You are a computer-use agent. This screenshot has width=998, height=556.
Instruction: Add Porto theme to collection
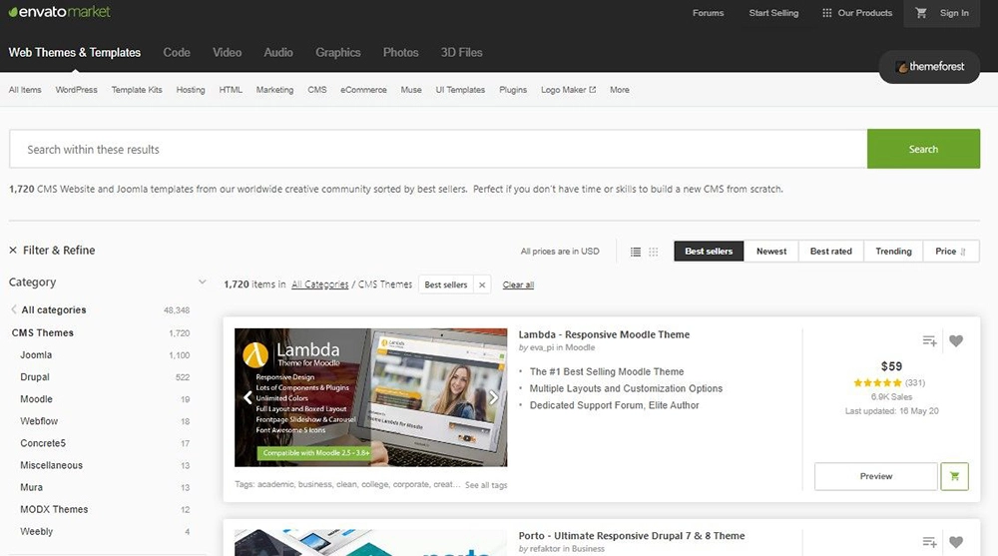(929, 542)
